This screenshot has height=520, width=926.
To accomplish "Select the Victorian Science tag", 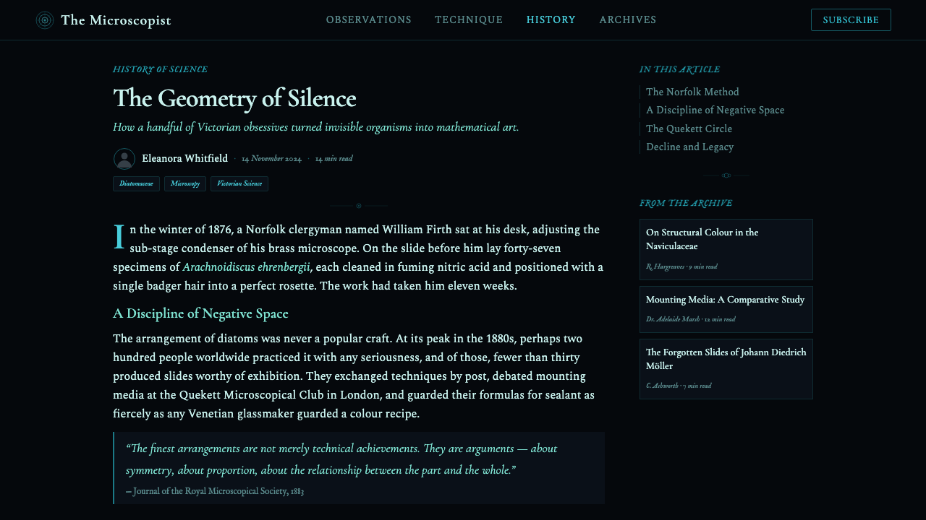I will click(x=239, y=183).
